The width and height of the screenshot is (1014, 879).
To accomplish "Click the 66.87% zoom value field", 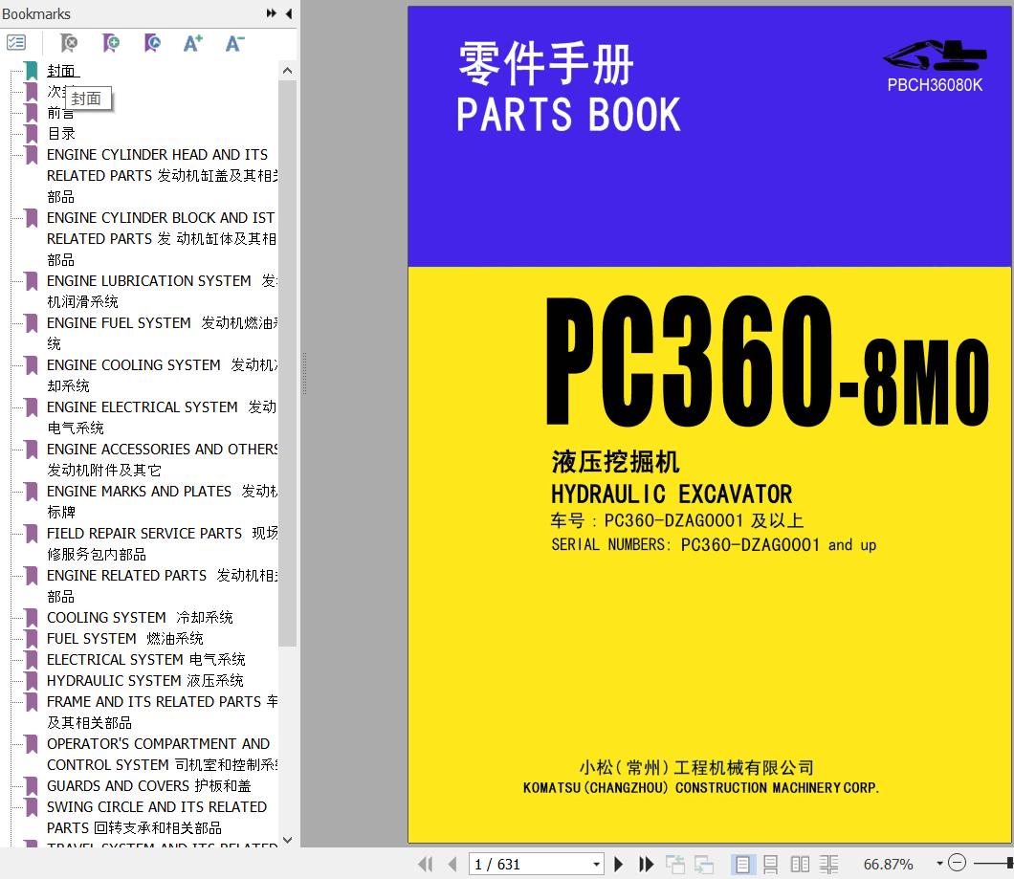I will click(889, 864).
